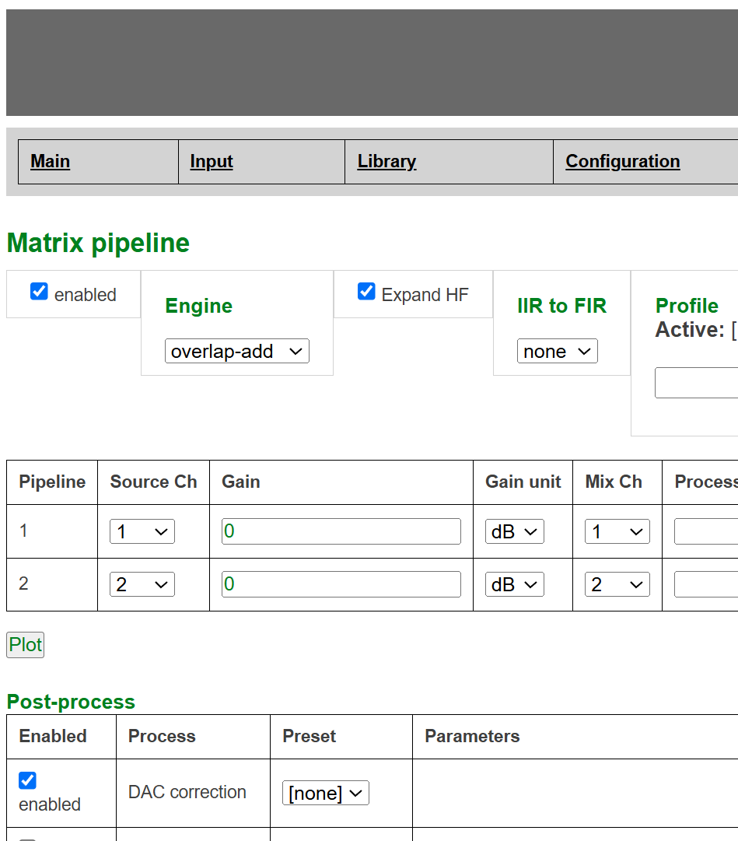Disable DAC correction enabled checkbox
The width and height of the screenshot is (738, 841).
pos(27,780)
